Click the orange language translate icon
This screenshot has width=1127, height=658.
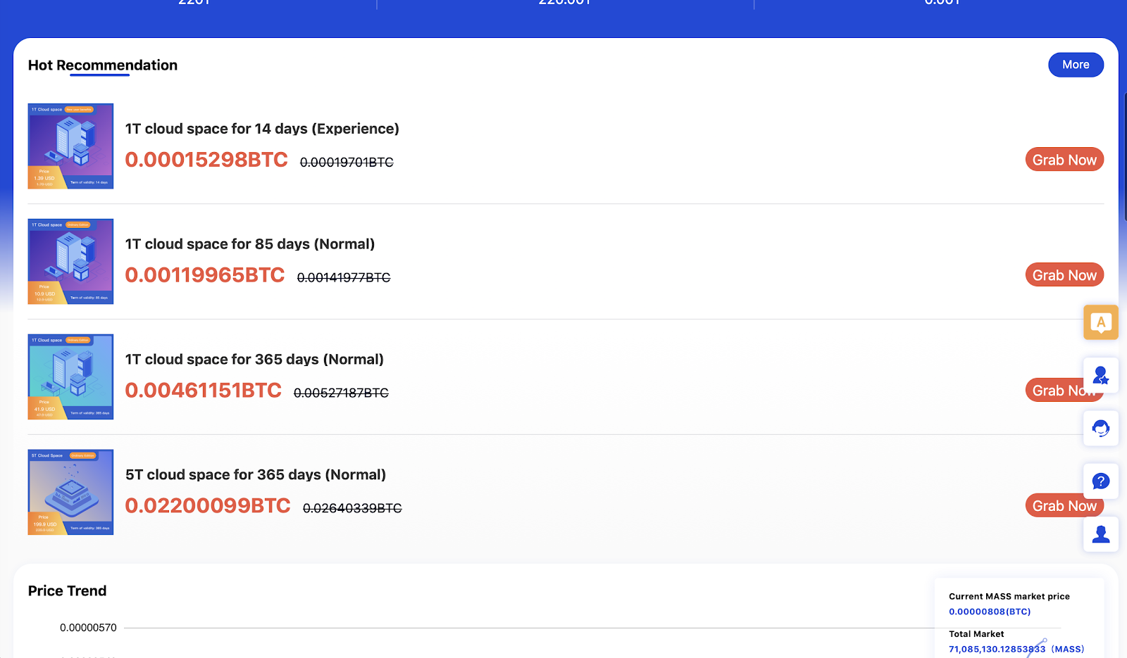click(x=1101, y=322)
